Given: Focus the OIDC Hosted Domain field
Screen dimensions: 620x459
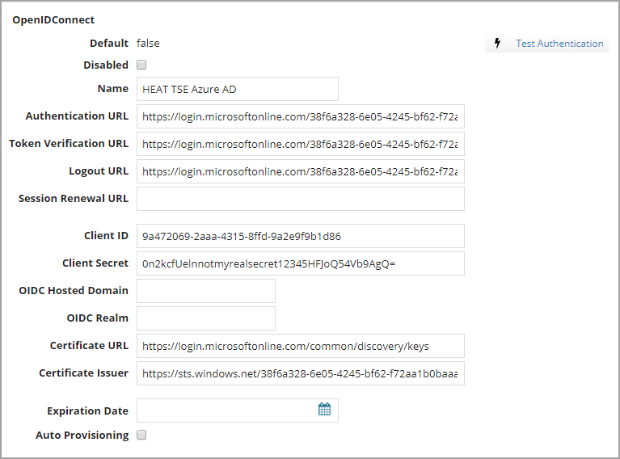Looking at the screenshot, I should pyautogui.click(x=206, y=291).
